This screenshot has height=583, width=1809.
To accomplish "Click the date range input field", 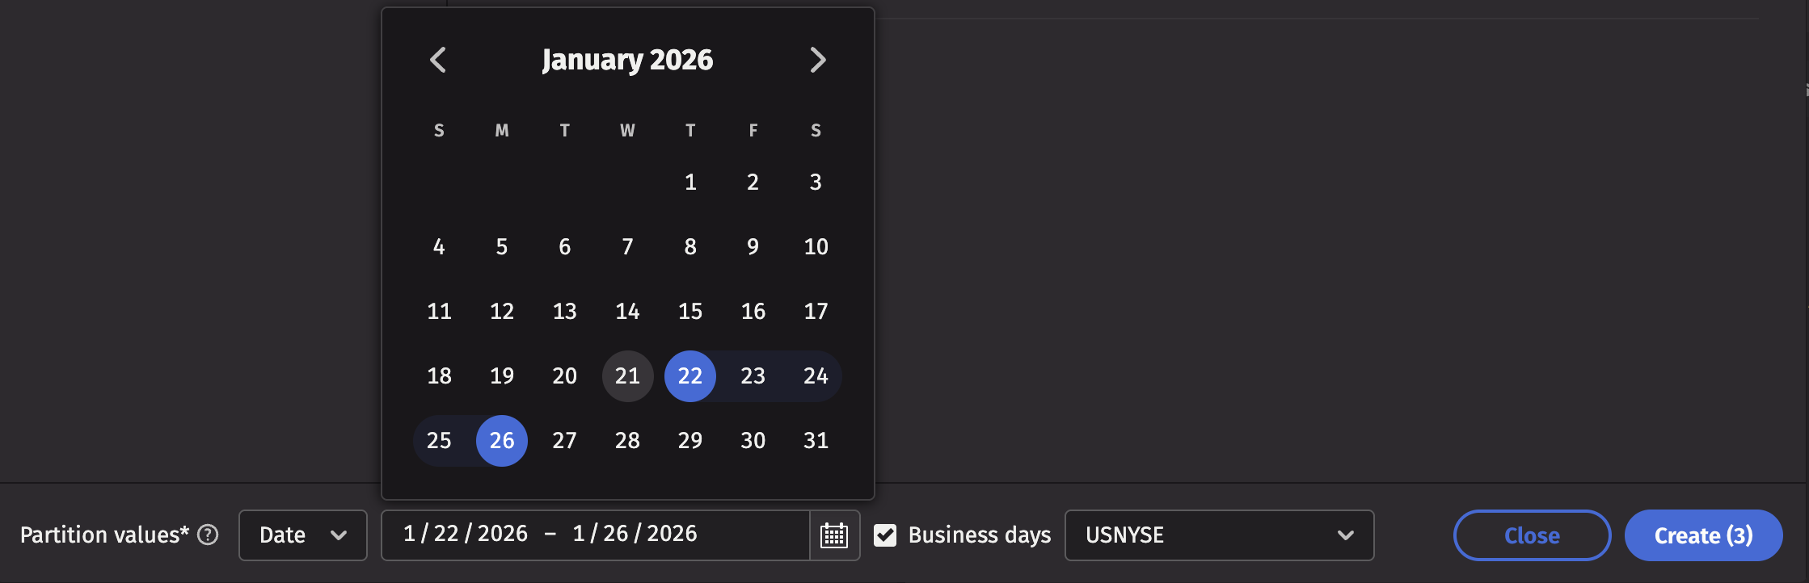I will 594,535.
